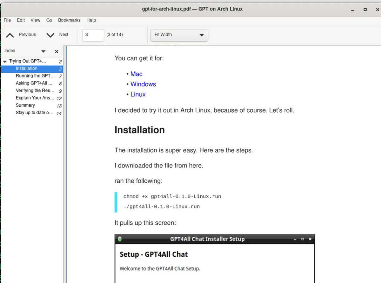The width and height of the screenshot is (381, 283).
Task: Minimize the document viewer window
Action: coord(353,10)
